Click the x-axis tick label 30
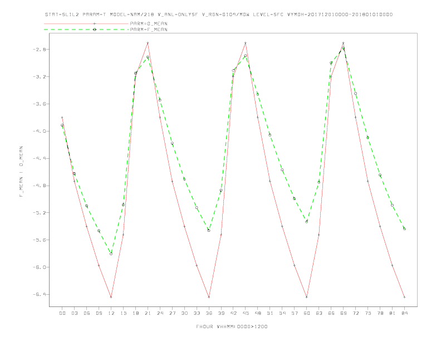Screen dimensions: 441x341 [x=184, y=313]
